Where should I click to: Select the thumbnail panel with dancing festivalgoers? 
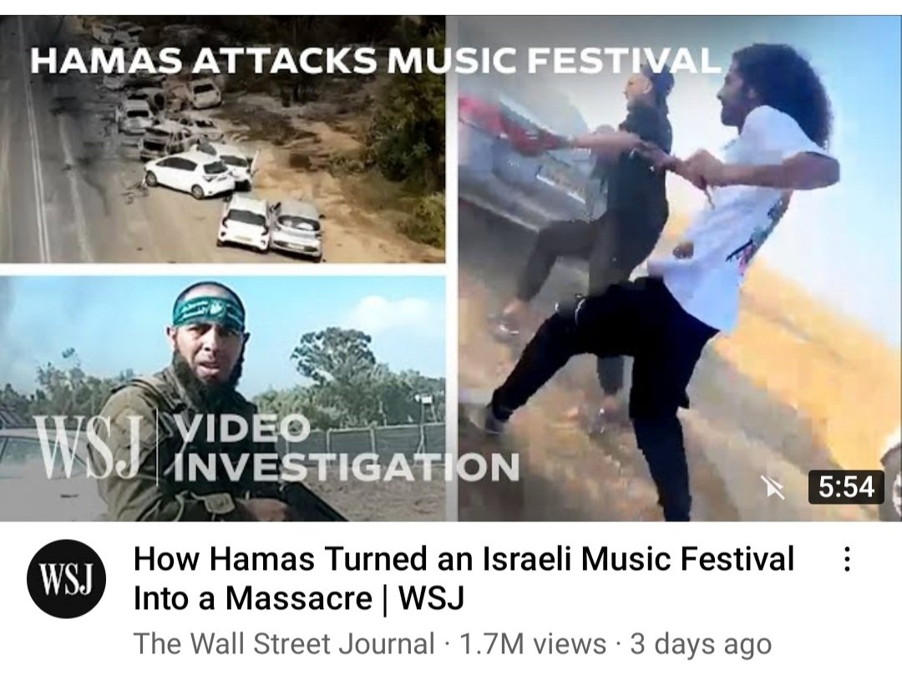point(680,268)
